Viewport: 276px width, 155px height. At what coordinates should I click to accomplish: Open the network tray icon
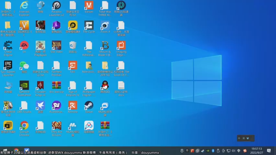(x=228, y=151)
